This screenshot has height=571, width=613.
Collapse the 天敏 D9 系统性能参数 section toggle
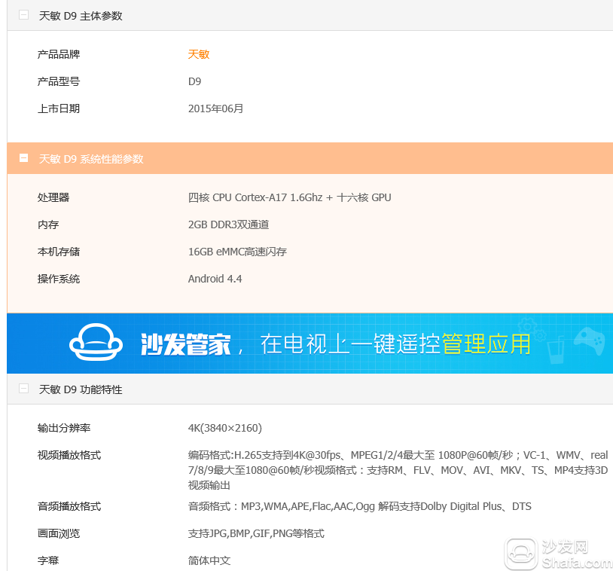tap(23, 158)
